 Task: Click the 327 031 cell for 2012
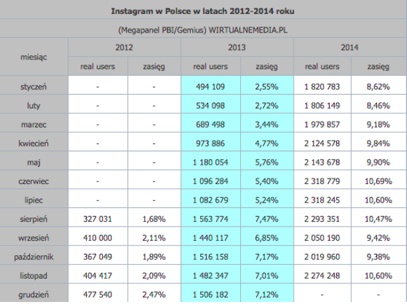pyautogui.click(x=97, y=217)
